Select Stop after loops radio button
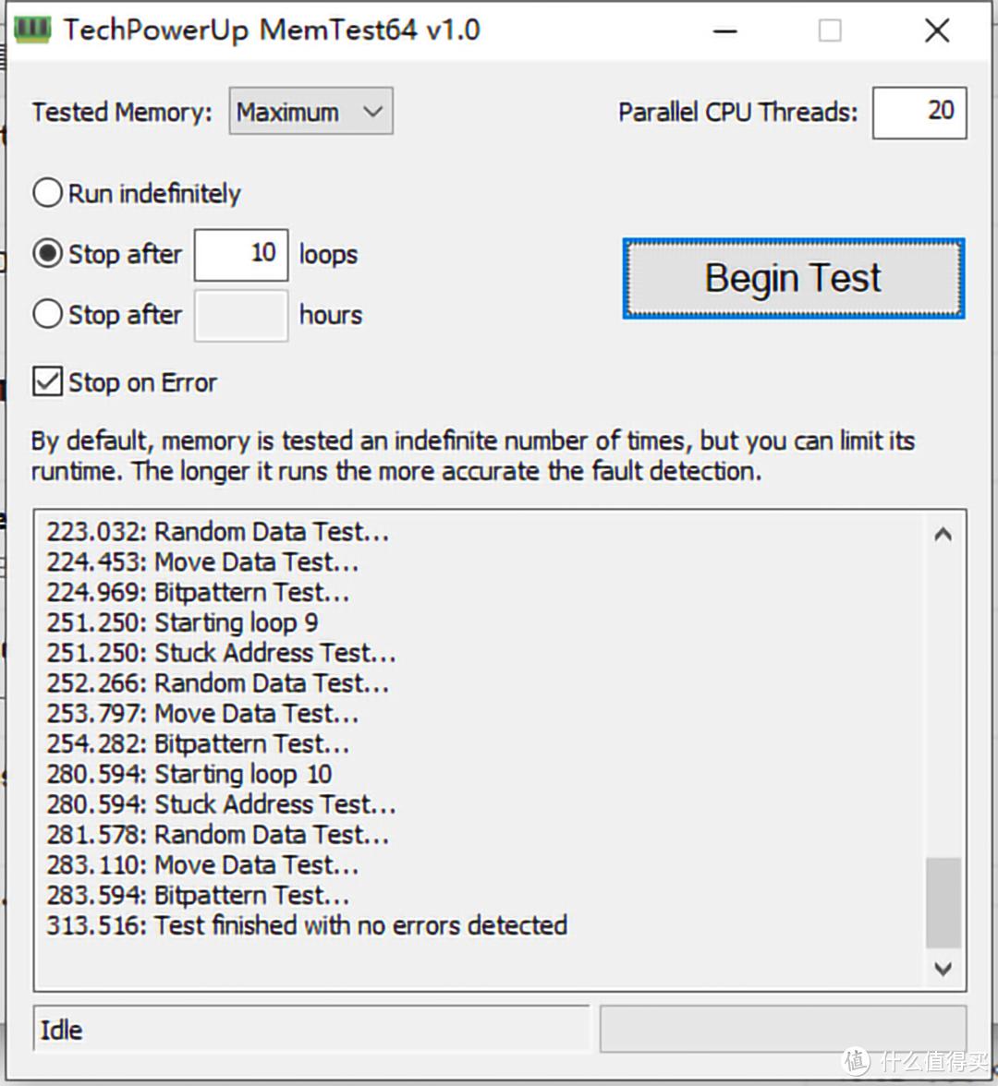This screenshot has height=1086, width=998. pos(47,254)
